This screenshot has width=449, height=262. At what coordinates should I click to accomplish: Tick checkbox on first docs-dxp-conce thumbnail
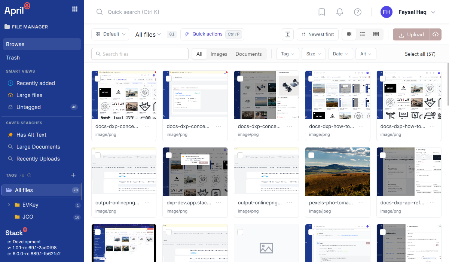tap(97, 79)
